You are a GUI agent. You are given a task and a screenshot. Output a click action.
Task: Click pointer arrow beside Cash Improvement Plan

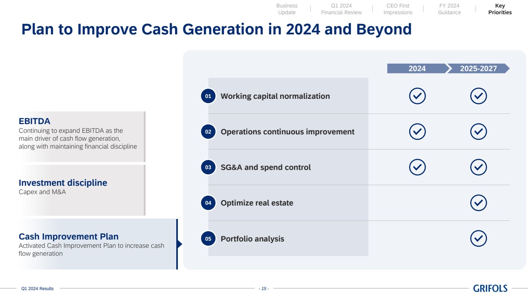coord(179,244)
